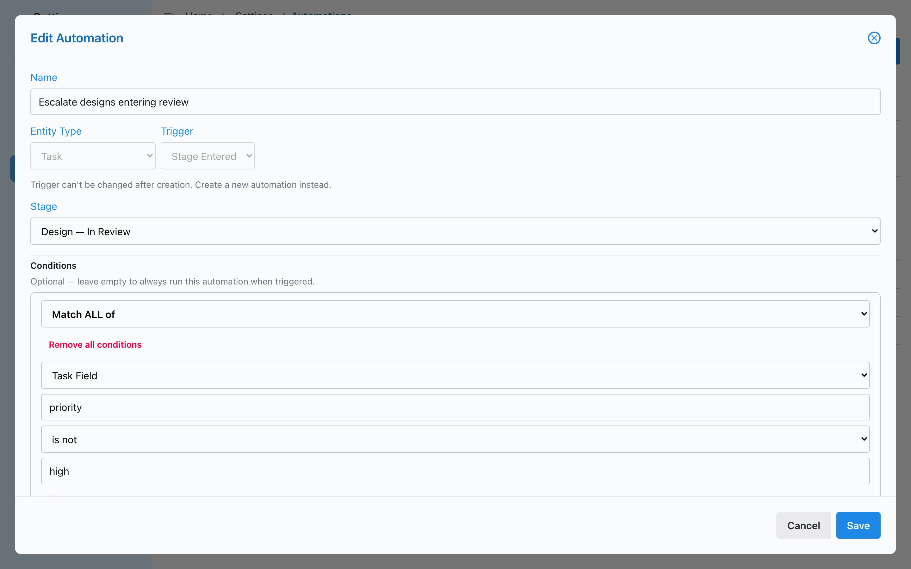Image resolution: width=911 pixels, height=569 pixels.
Task: Cancel editing the automation
Action: click(x=803, y=525)
